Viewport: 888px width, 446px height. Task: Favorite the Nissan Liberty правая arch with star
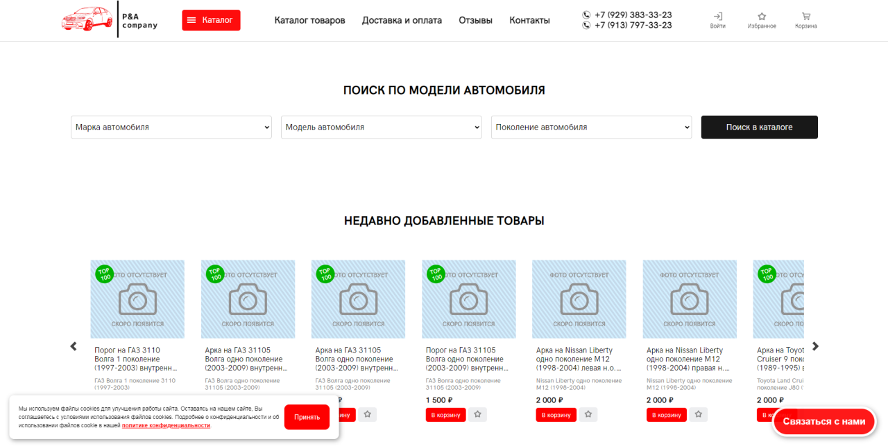point(699,414)
